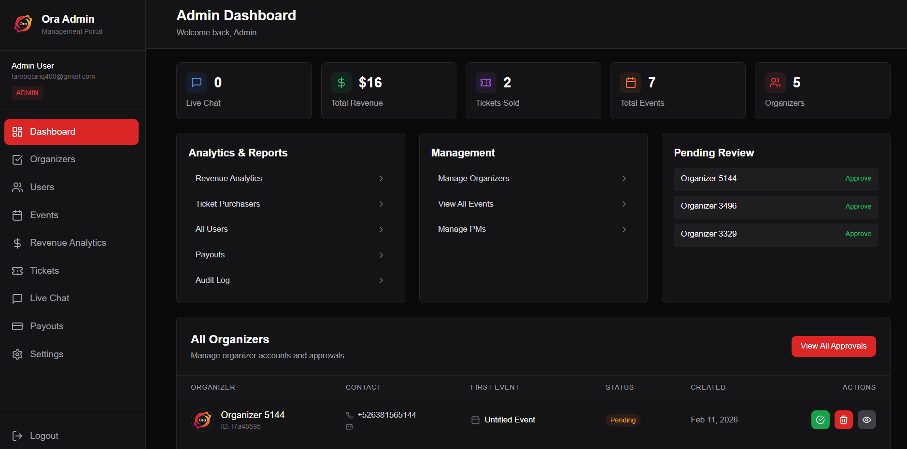Open Payouts using its sidebar icon
The image size is (907, 449).
[x=17, y=326]
